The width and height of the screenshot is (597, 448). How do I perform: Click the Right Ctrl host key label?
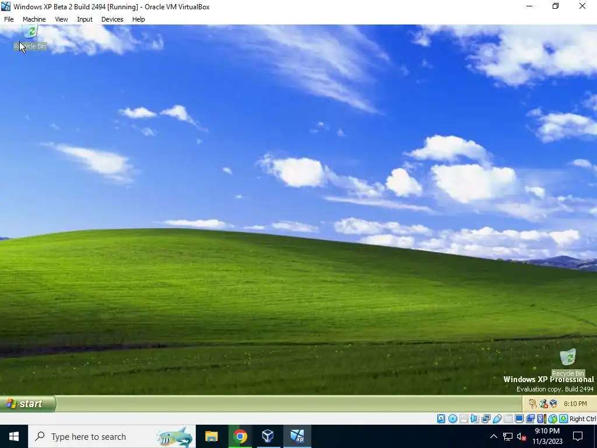582,419
